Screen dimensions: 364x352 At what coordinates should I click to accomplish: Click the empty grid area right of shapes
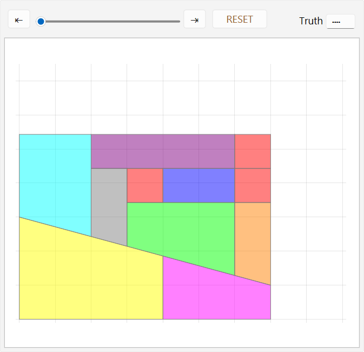coord(308,217)
